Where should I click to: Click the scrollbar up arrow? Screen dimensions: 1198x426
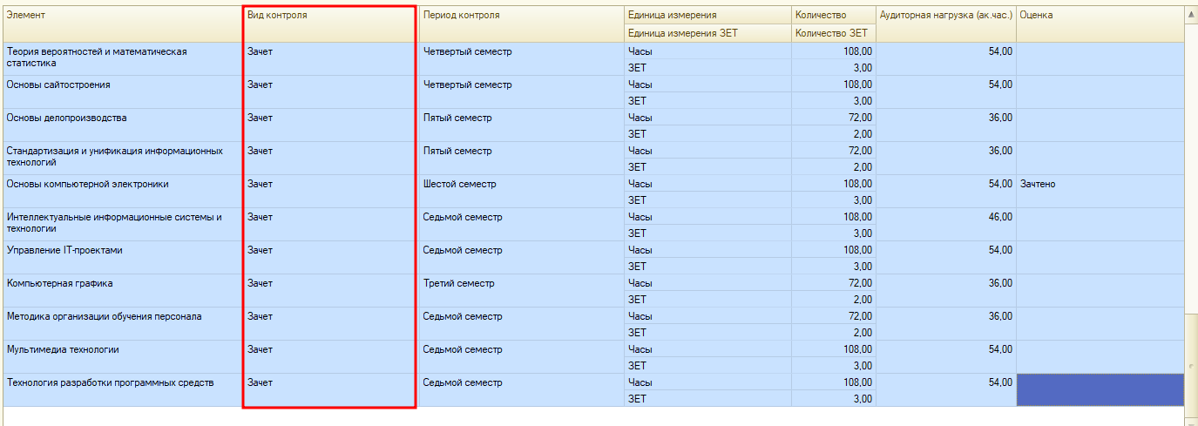(1190, 15)
